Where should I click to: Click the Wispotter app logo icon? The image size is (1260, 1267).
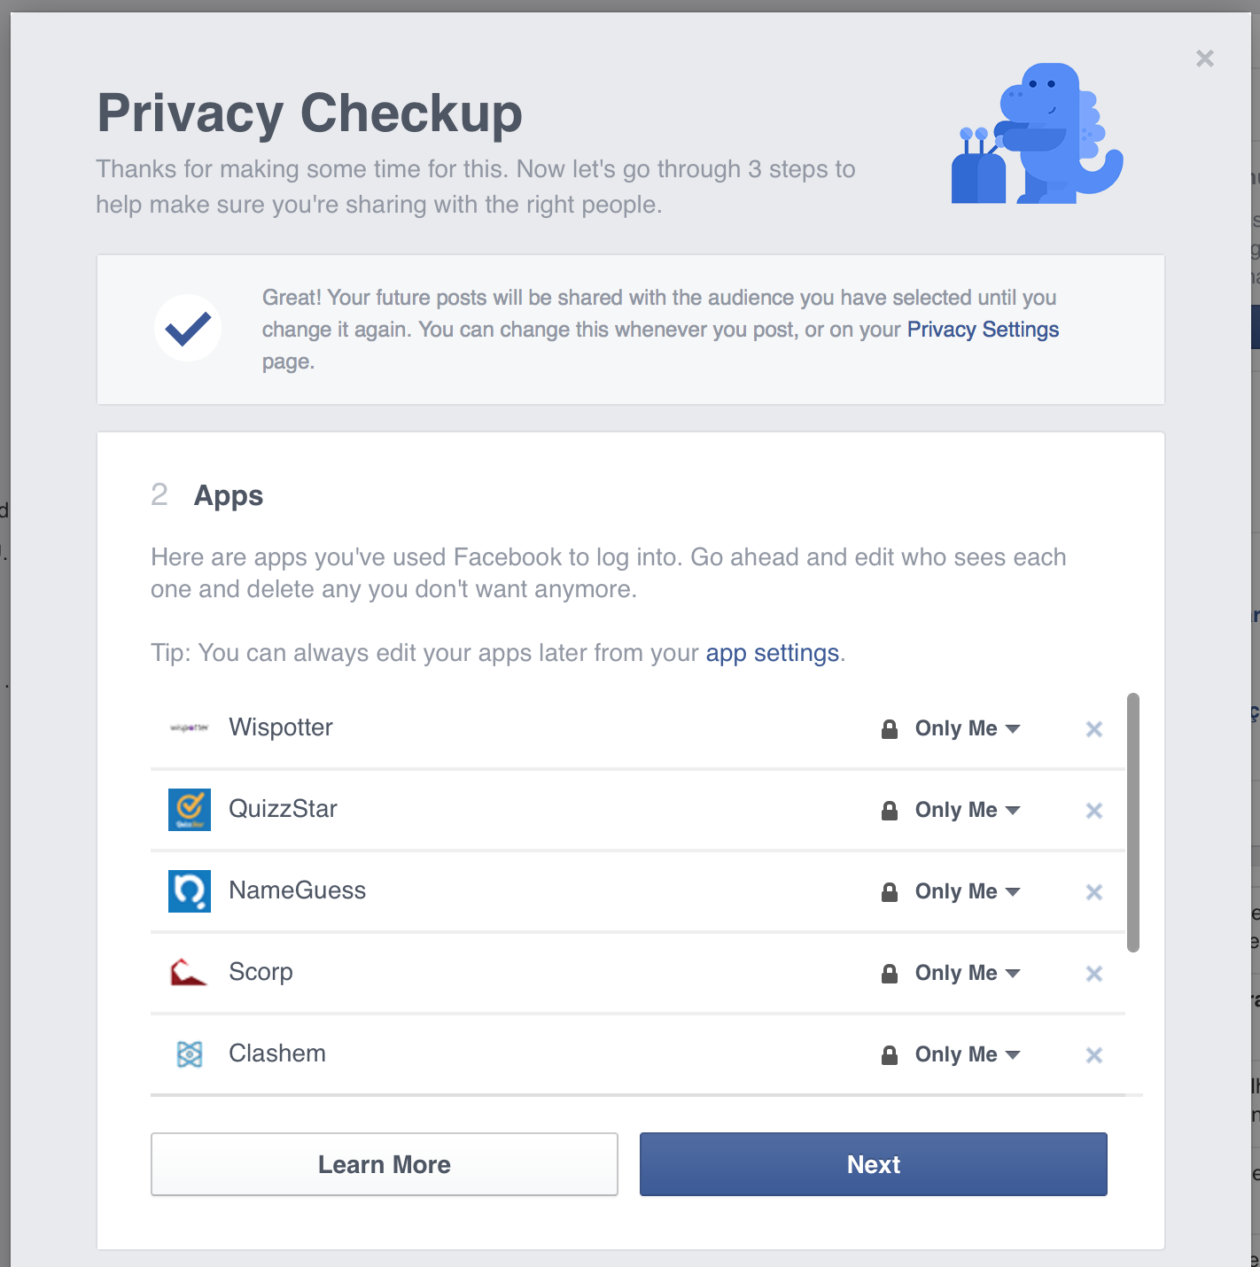click(x=189, y=728)
